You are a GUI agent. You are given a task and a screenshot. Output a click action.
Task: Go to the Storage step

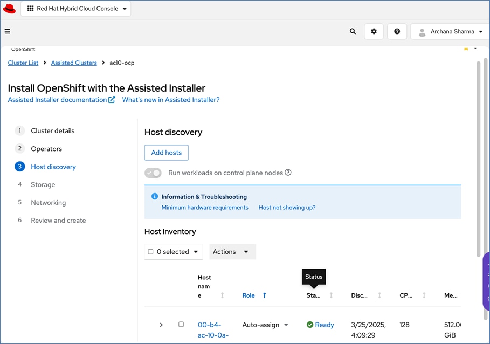(x=43, y=184)
